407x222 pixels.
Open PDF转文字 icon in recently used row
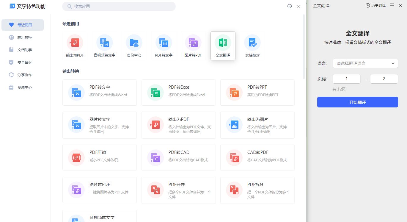click(x=164, y=43)
